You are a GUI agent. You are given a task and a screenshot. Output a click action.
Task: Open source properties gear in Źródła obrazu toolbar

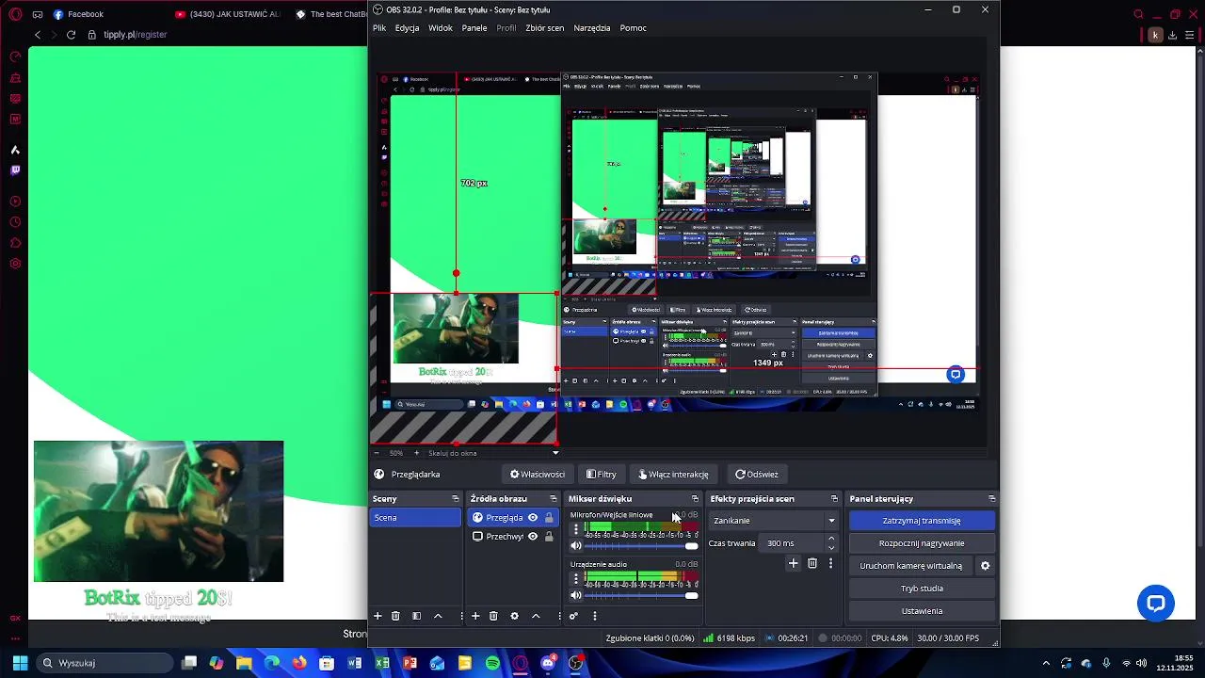[x=514, y=616]
